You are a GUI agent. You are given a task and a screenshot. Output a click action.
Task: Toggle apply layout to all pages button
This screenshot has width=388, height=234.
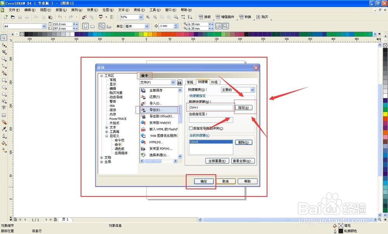point(102,26)
